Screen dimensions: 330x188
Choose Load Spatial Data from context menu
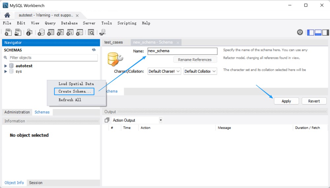76,84
